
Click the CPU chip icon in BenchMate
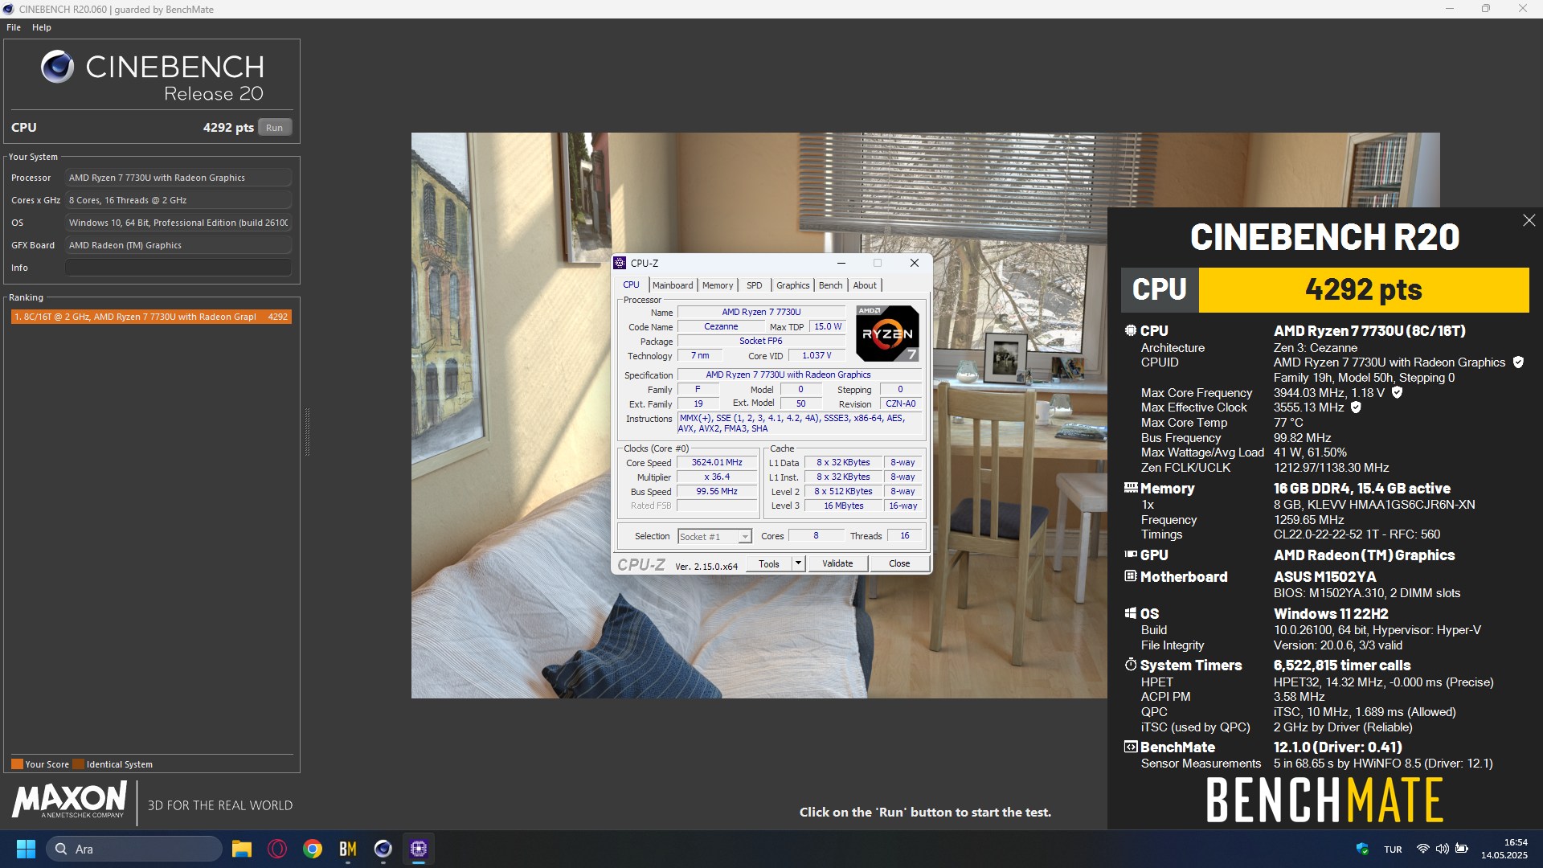(1131, 330)
